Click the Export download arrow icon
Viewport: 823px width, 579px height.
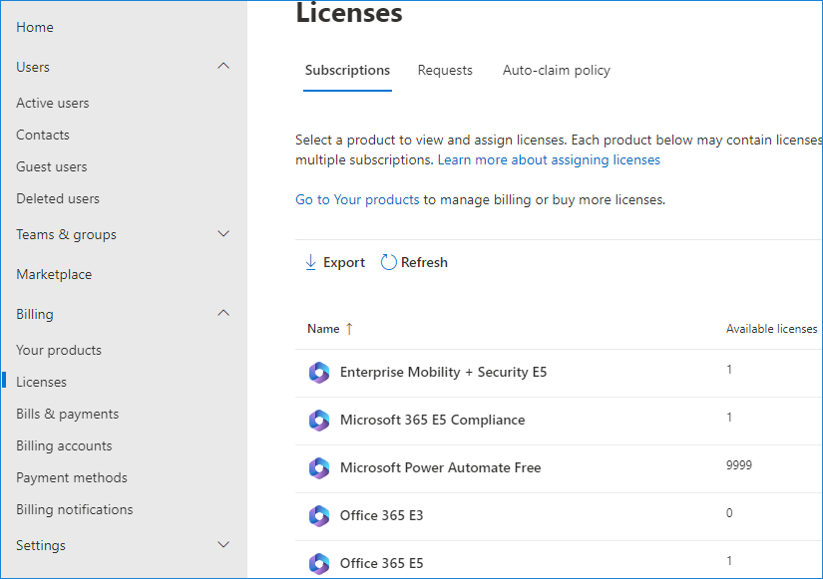pyautogui.click(x=310, y=262)
